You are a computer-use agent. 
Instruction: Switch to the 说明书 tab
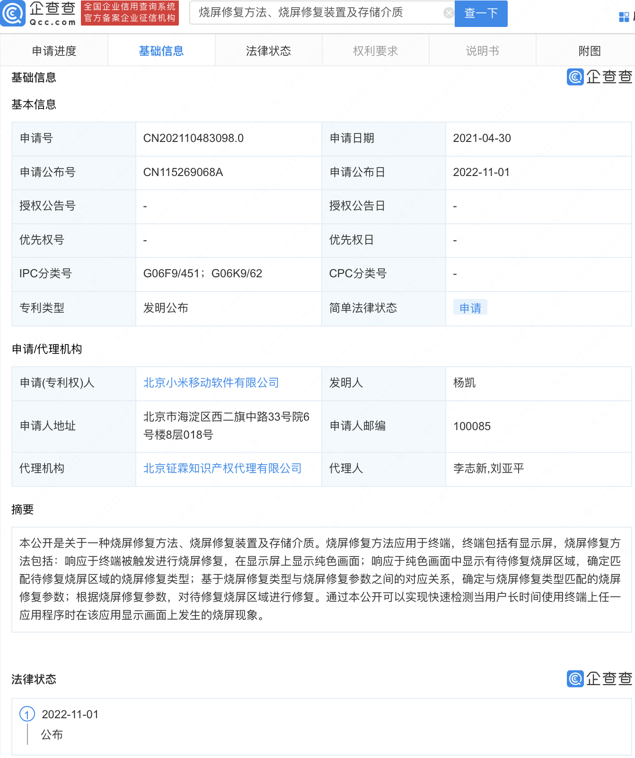483,51
